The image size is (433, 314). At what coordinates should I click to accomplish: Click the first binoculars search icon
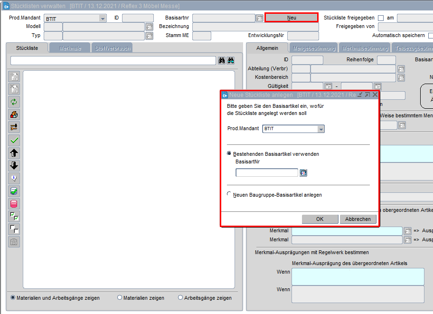(x=221, y=60)
